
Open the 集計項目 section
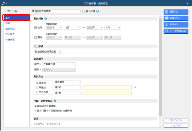(x=10, y=29)
